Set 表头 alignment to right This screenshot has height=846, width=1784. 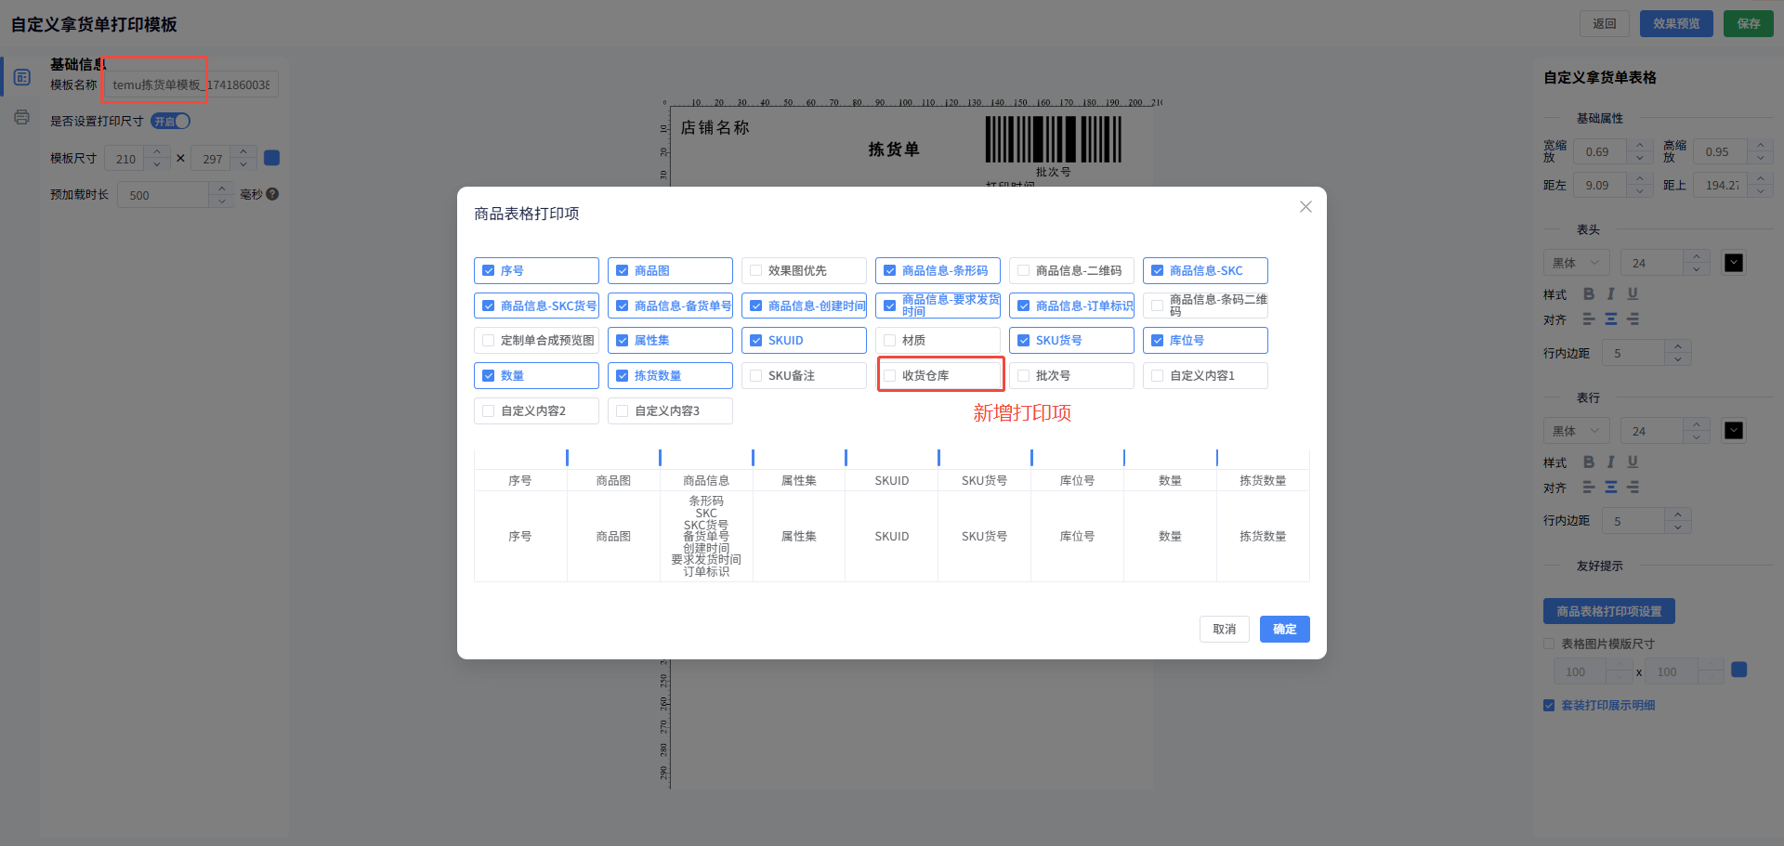pyautogui.click(x=1633, y=319)
